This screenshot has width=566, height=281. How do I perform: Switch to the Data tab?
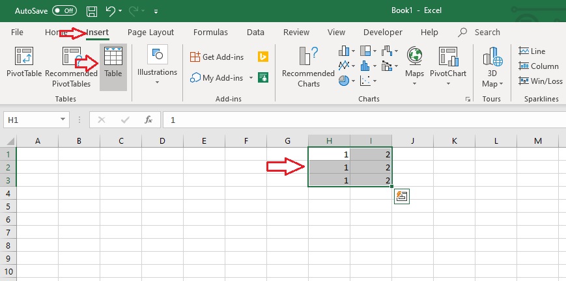(x=255, y=32)
